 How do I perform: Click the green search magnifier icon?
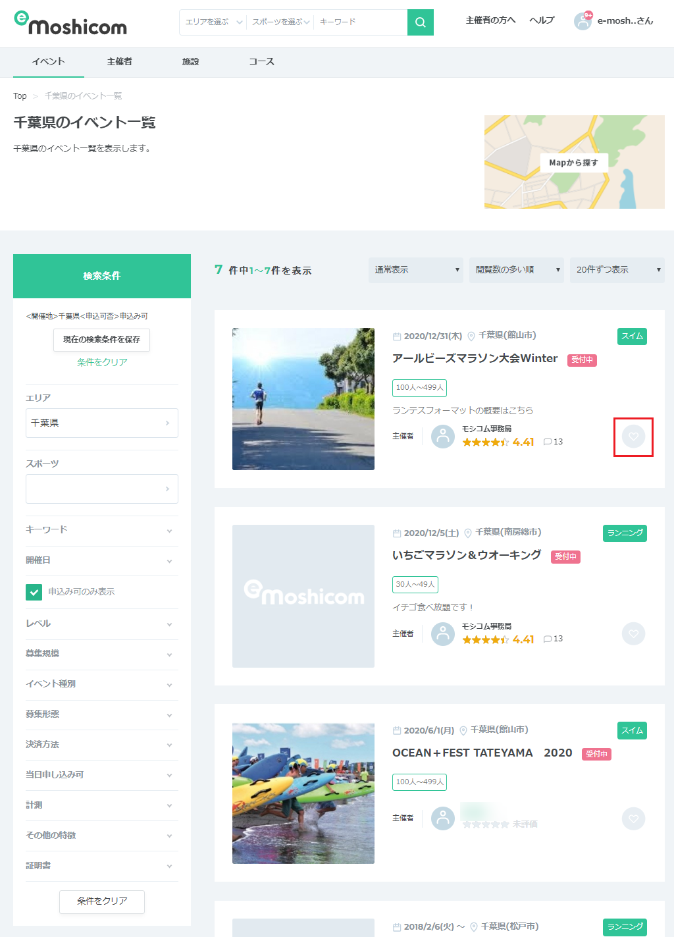[x=420, y=22]
